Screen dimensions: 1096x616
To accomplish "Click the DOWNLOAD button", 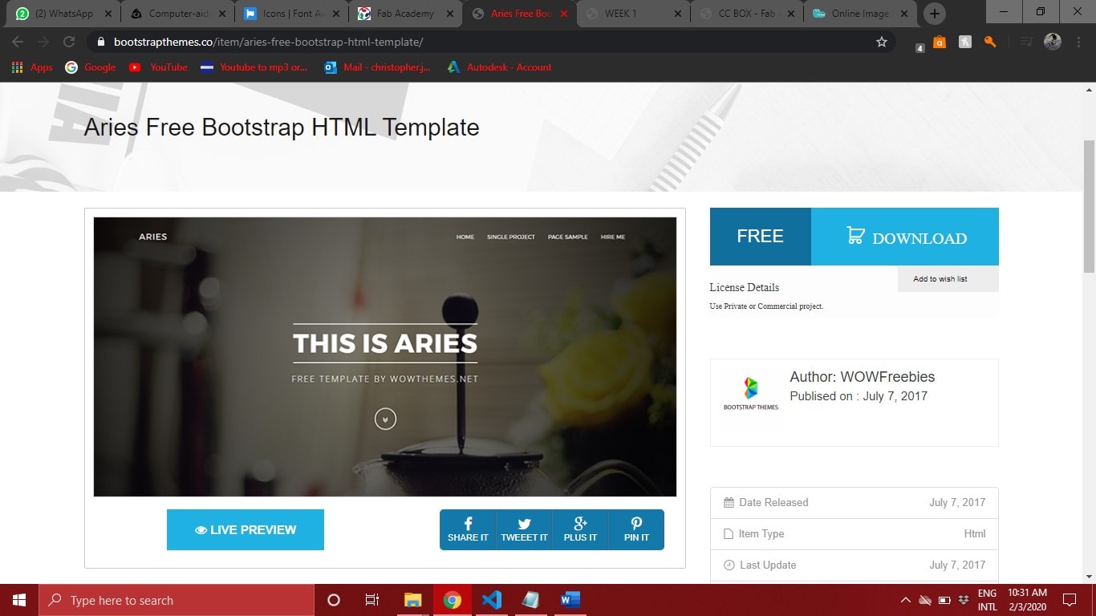I will (x=905, y=237).
